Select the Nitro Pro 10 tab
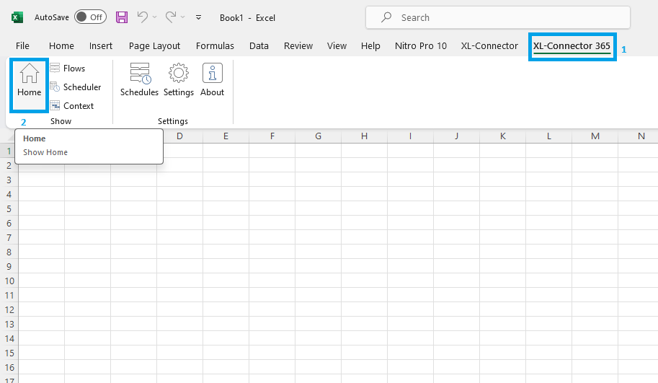Screen dimensions: 658x383 tap(420, 45)
